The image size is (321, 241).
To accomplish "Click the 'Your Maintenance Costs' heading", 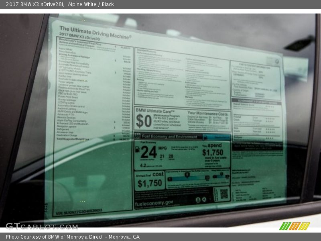I will [x=208, y=113].
